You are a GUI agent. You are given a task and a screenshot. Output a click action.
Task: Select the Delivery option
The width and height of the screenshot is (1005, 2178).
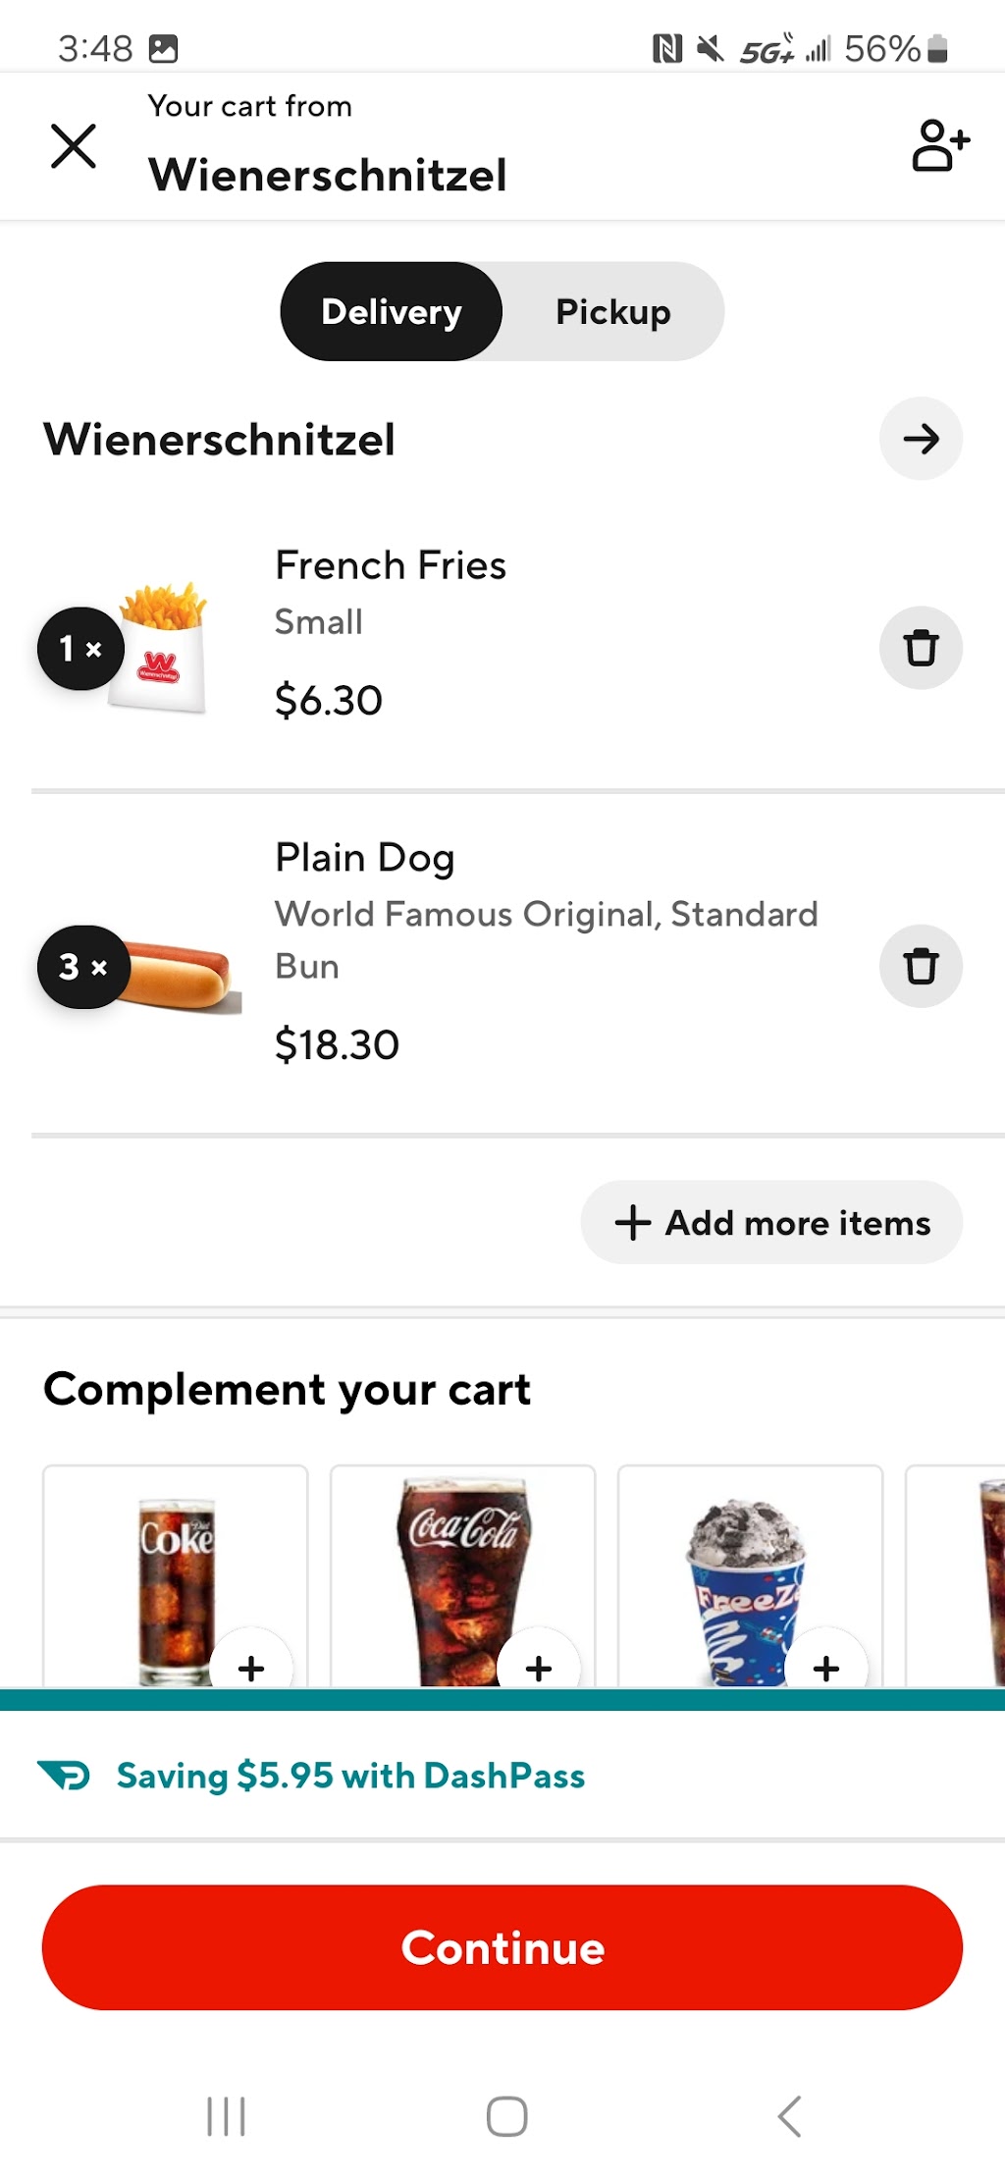(392, 311)
